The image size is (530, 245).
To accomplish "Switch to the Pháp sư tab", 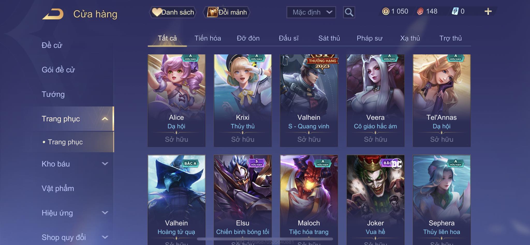I will (x=369, y=38).
